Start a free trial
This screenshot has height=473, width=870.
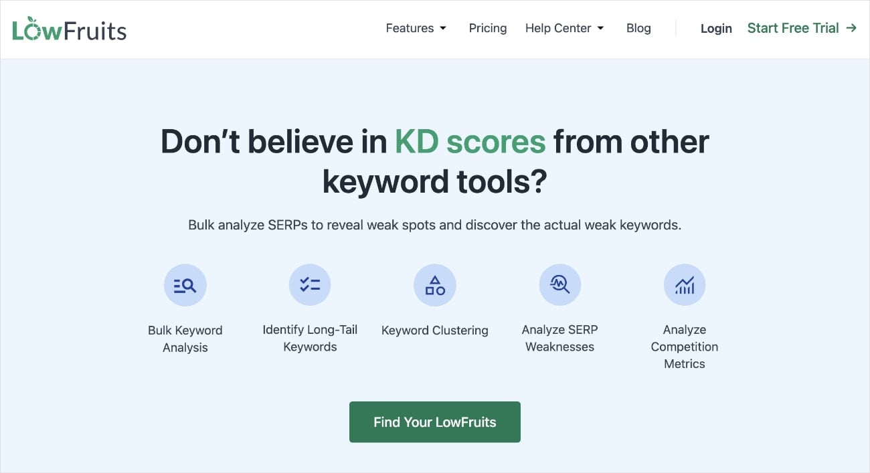[793, 28]
